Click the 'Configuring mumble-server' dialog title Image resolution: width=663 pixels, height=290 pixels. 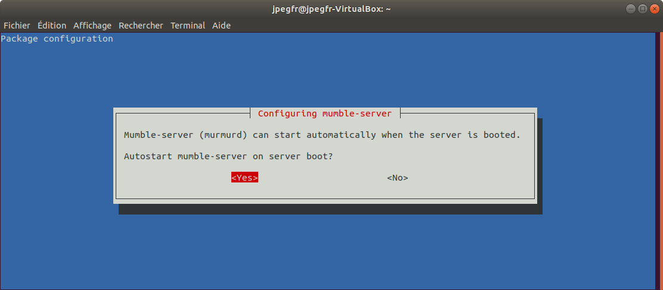pos(325,114)
